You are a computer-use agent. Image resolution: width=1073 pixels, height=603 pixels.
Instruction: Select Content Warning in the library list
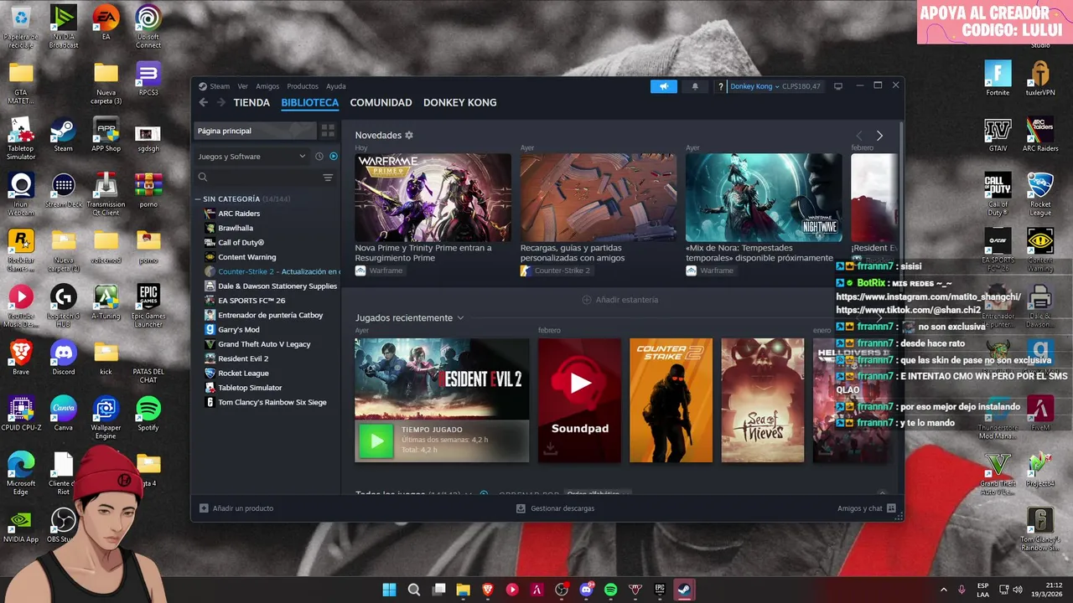246,257
